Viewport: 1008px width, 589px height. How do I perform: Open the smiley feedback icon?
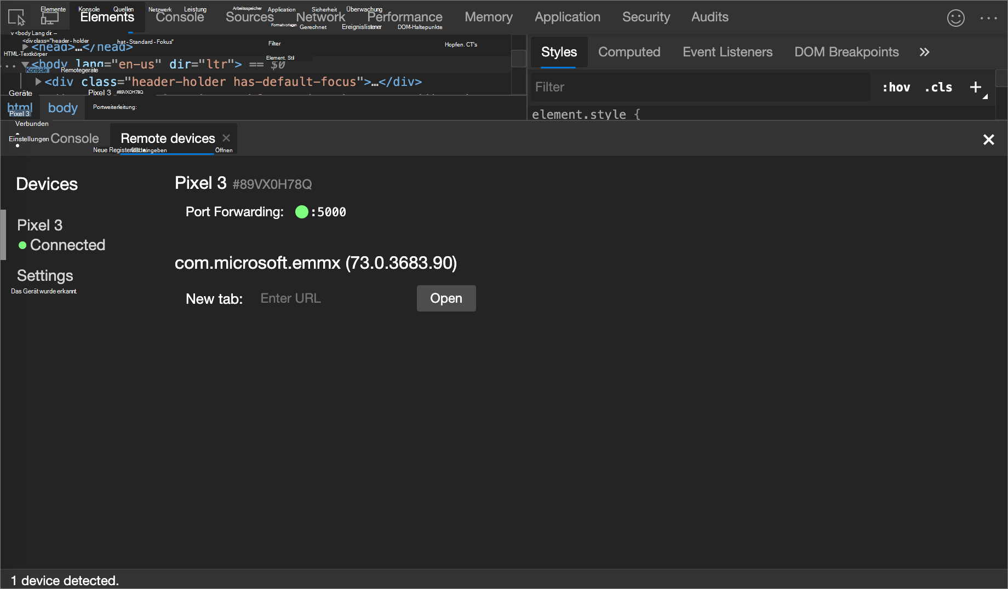(x=955, y=18)
